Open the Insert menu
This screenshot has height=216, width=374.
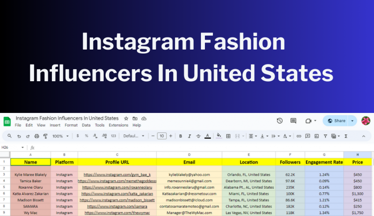pos(55,125)
